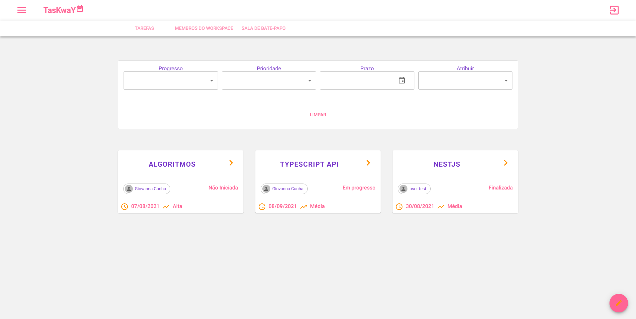The width and height of the screenshot is (636, 319).
Task: Click the Alta priority label
Action: pos(178,206)
